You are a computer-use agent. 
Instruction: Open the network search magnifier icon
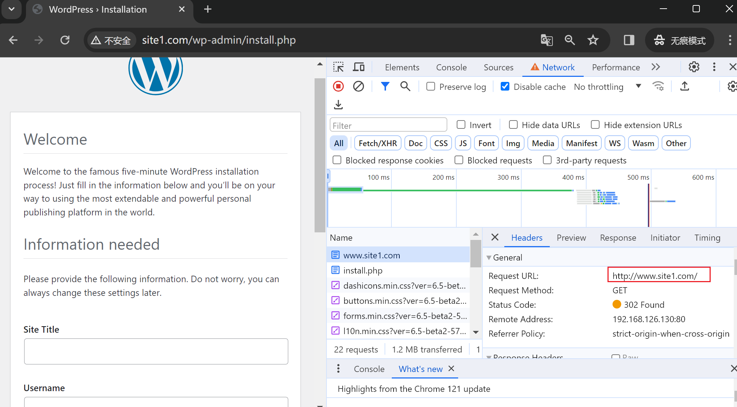[x=405, y=87]
